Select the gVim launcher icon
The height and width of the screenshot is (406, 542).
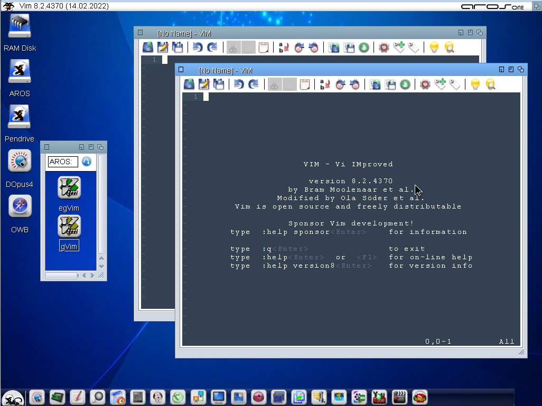click(69, 227)
